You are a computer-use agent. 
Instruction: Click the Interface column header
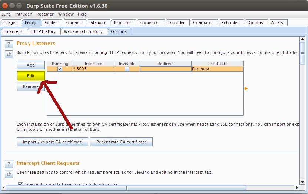pyautogui.click(x=93, y=64)
